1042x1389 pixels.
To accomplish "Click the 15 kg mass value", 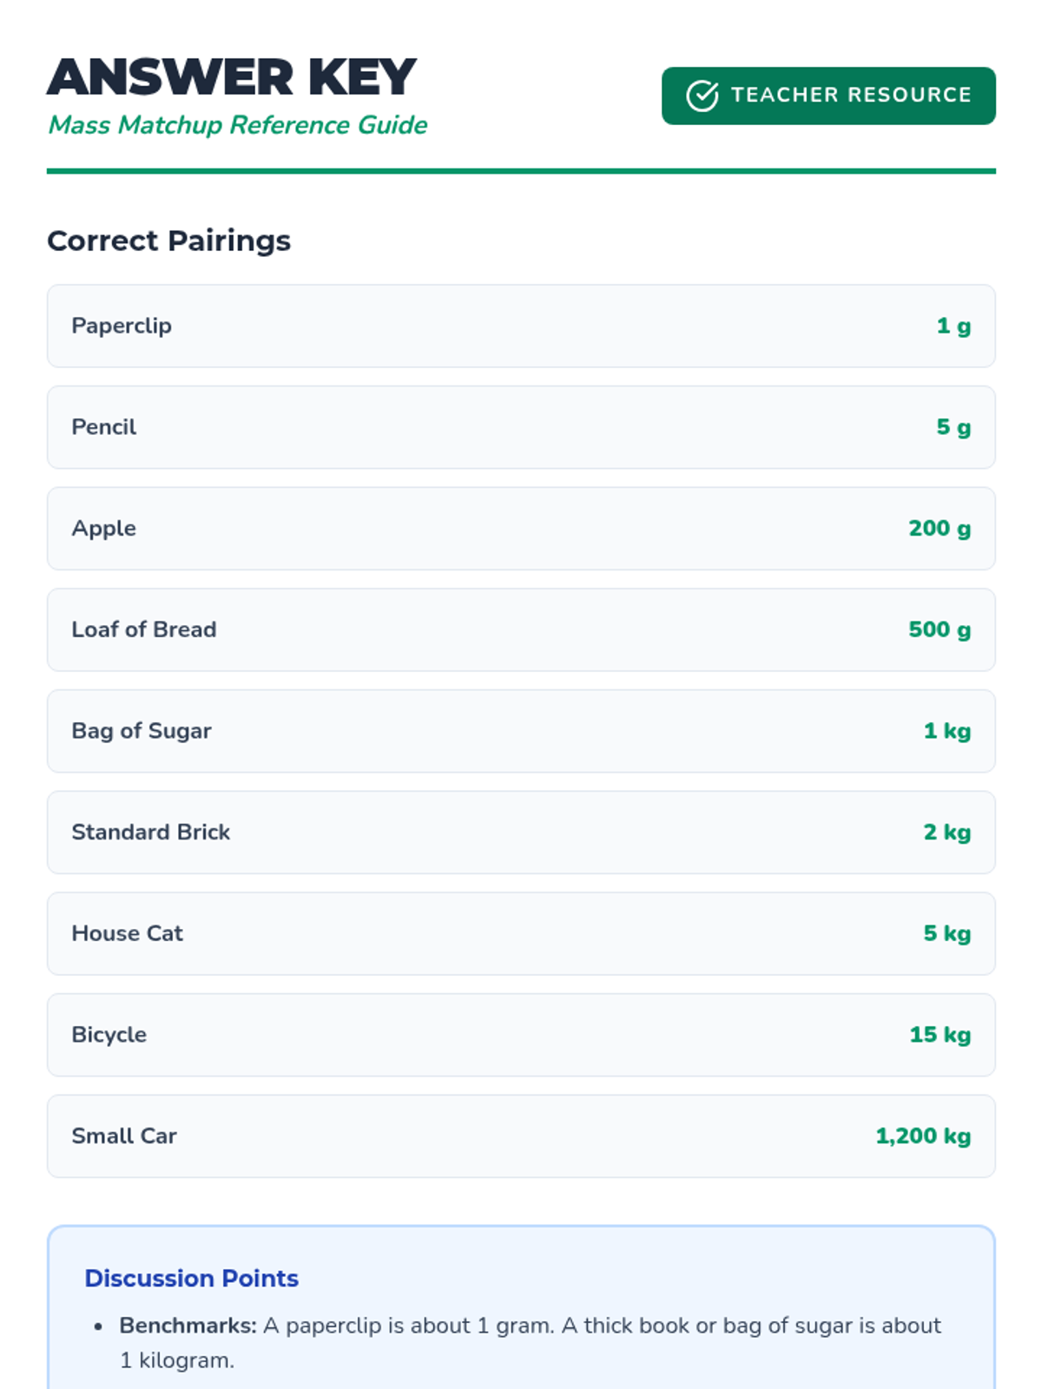I will point(940,1035).
